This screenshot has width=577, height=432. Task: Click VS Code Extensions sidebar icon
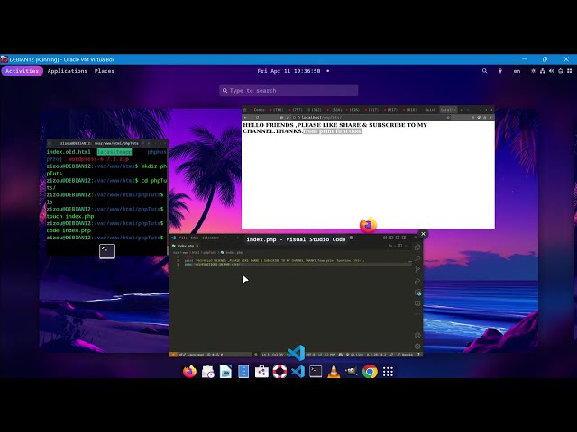(417, 292)
